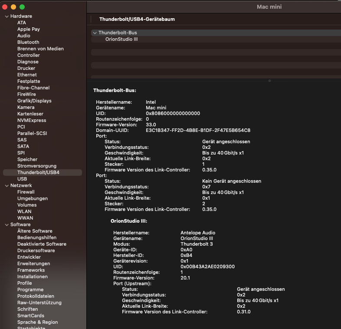The height and width of the screenshot is (329, 341).
Task: Open SPI entry
Action: click(x=21, y=153)
